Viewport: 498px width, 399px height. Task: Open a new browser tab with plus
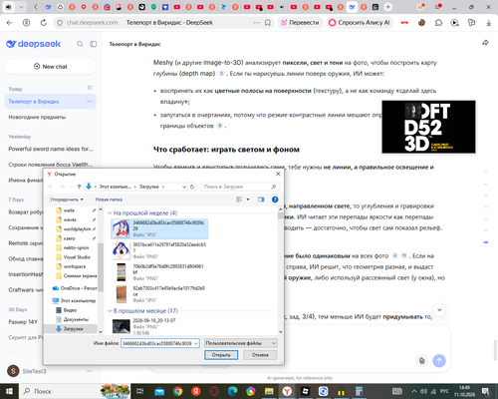tap(387, 7)
